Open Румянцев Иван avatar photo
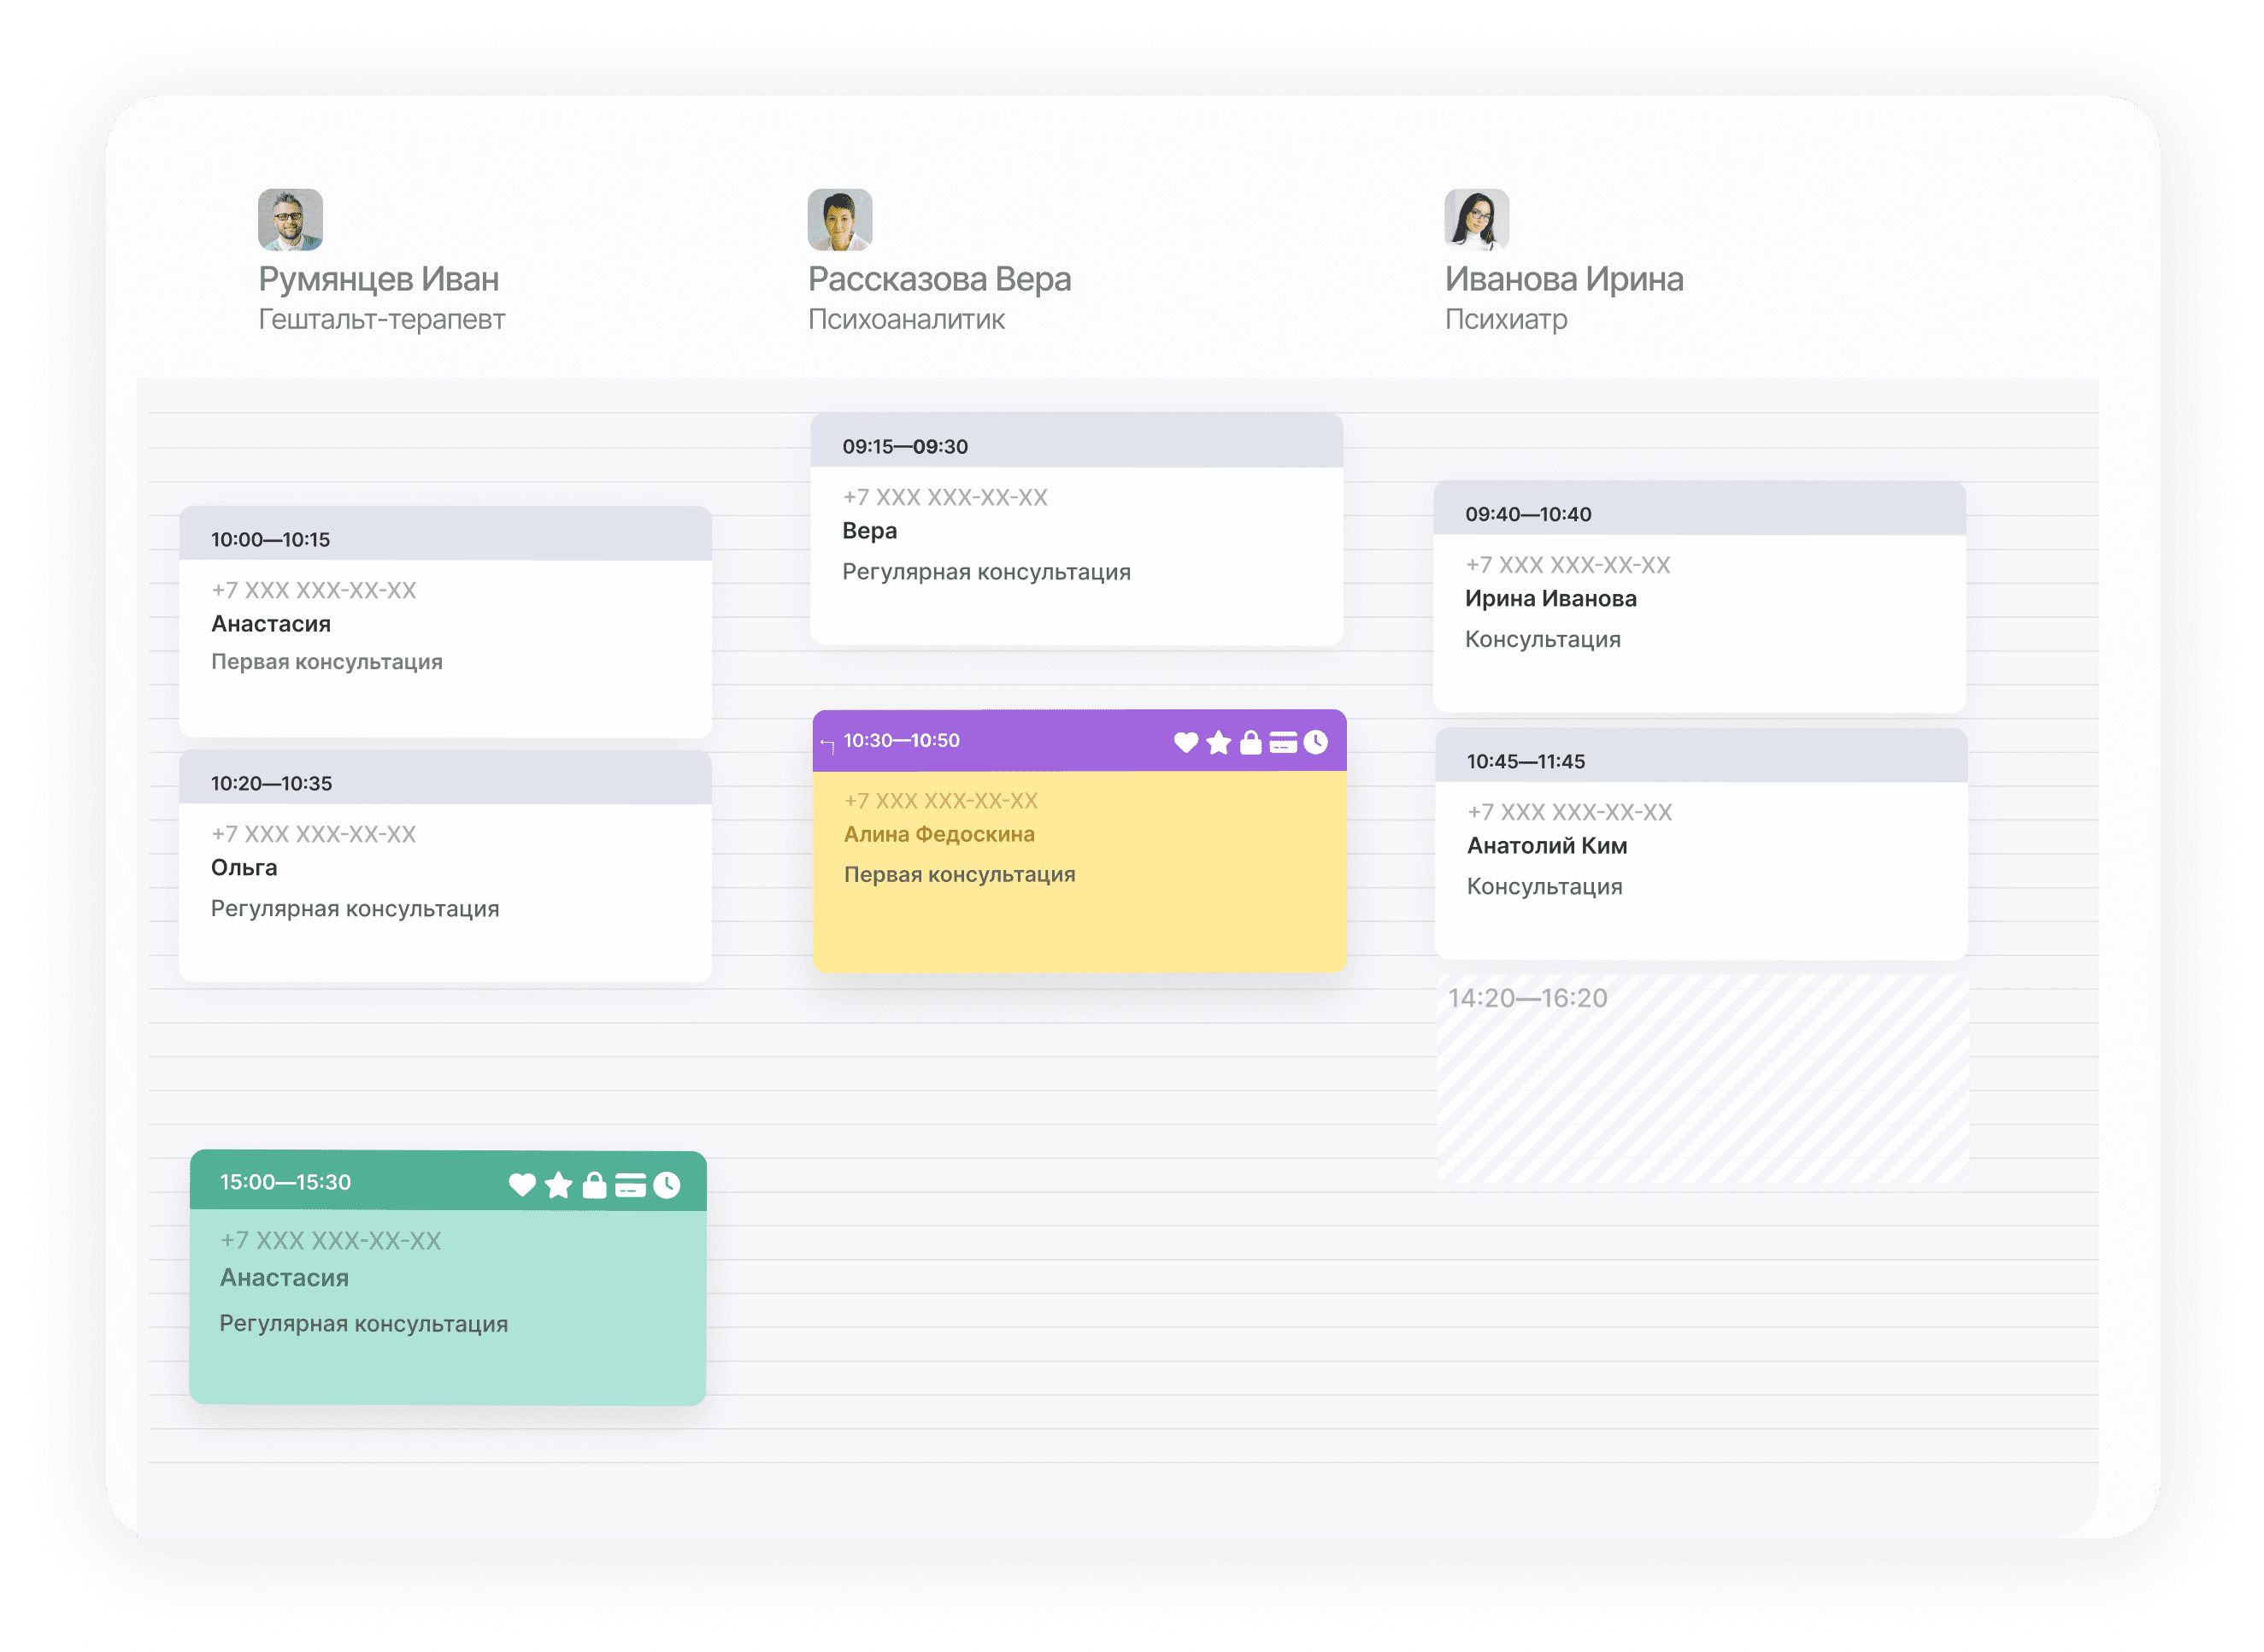2264x1652 pixels. point(290,219)
